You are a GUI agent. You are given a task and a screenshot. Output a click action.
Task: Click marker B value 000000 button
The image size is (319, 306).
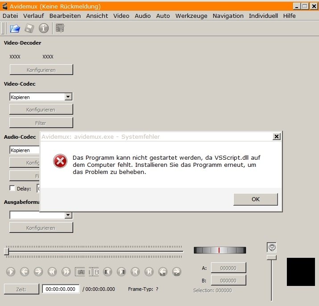(228, 280)
